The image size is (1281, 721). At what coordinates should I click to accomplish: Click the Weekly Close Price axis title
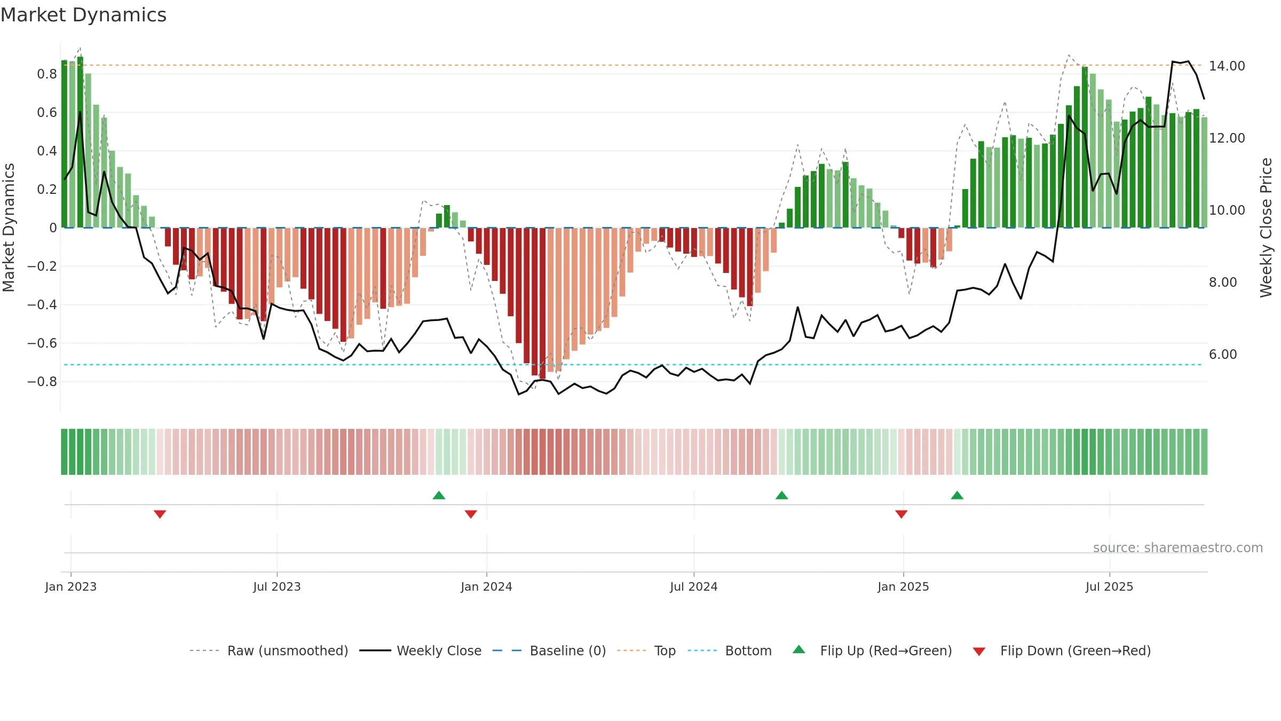click(1266, 228)
